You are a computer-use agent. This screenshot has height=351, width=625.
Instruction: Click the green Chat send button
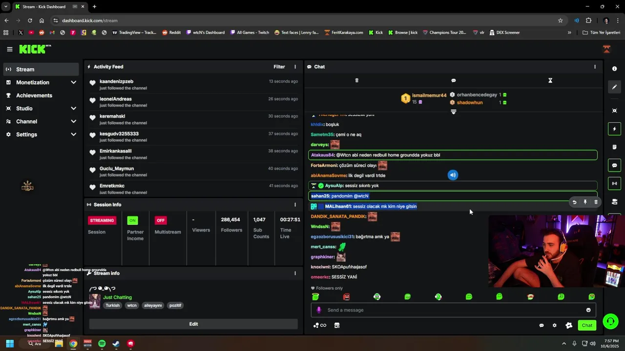[587, 326]
